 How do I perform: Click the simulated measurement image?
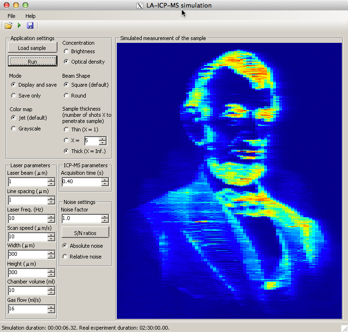tap(229, 181)
